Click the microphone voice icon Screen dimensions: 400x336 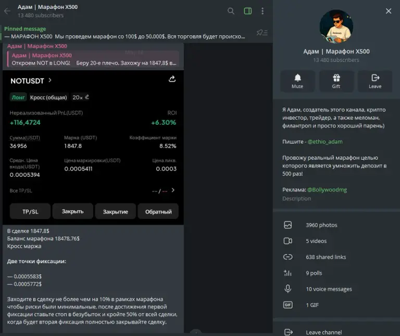coord(287,289)
